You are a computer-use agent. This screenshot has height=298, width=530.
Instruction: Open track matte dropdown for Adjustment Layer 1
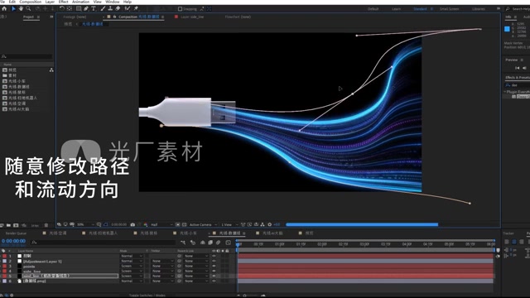click(162, 262)
